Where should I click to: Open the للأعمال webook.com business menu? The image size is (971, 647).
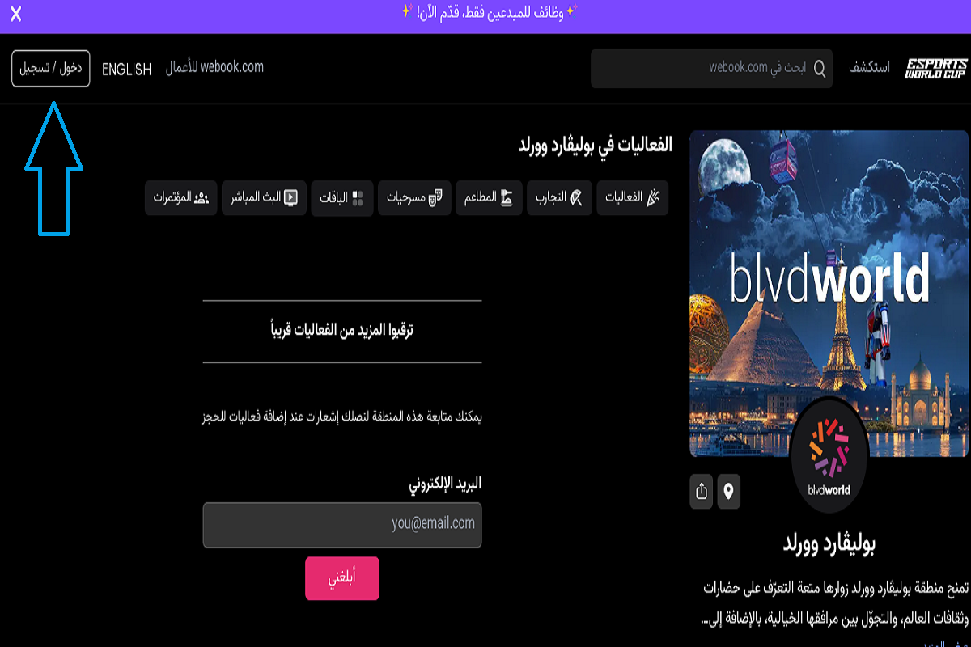click(x=214, y=68)
